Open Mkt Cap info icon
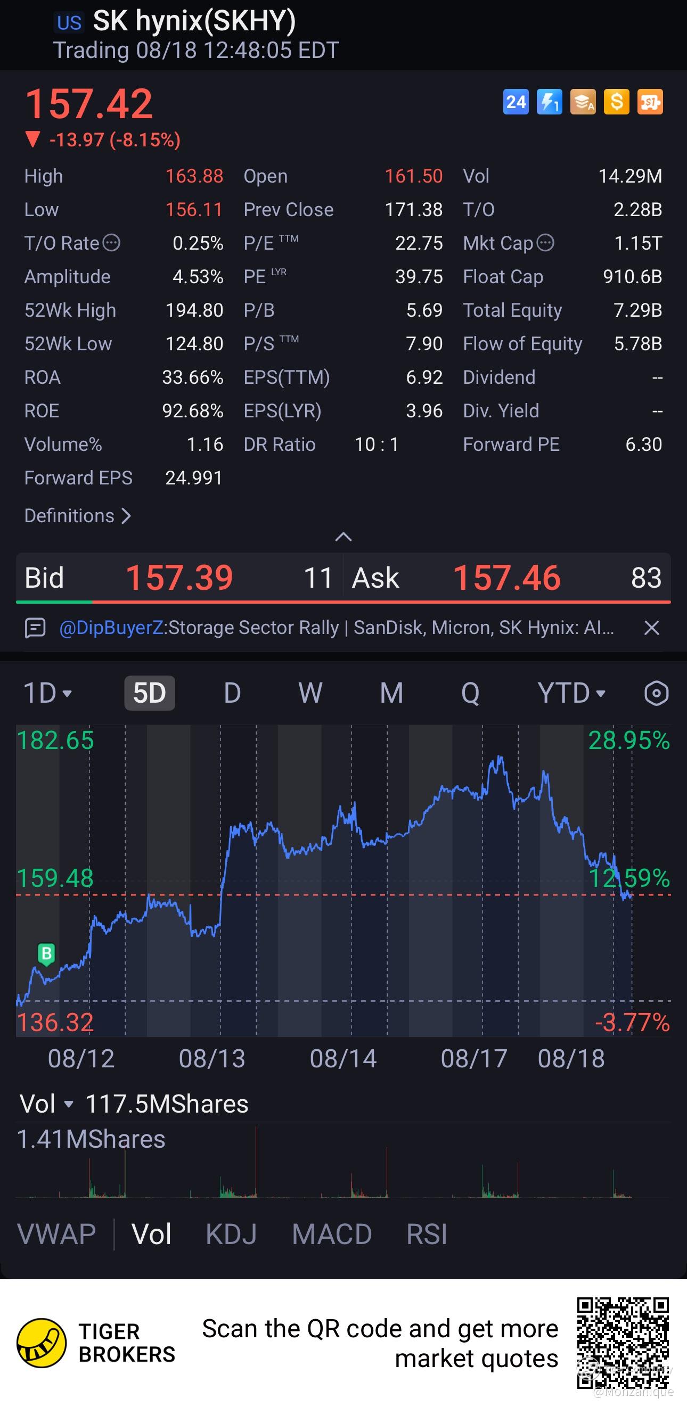The image size is (687, 1407). [545, 243]
